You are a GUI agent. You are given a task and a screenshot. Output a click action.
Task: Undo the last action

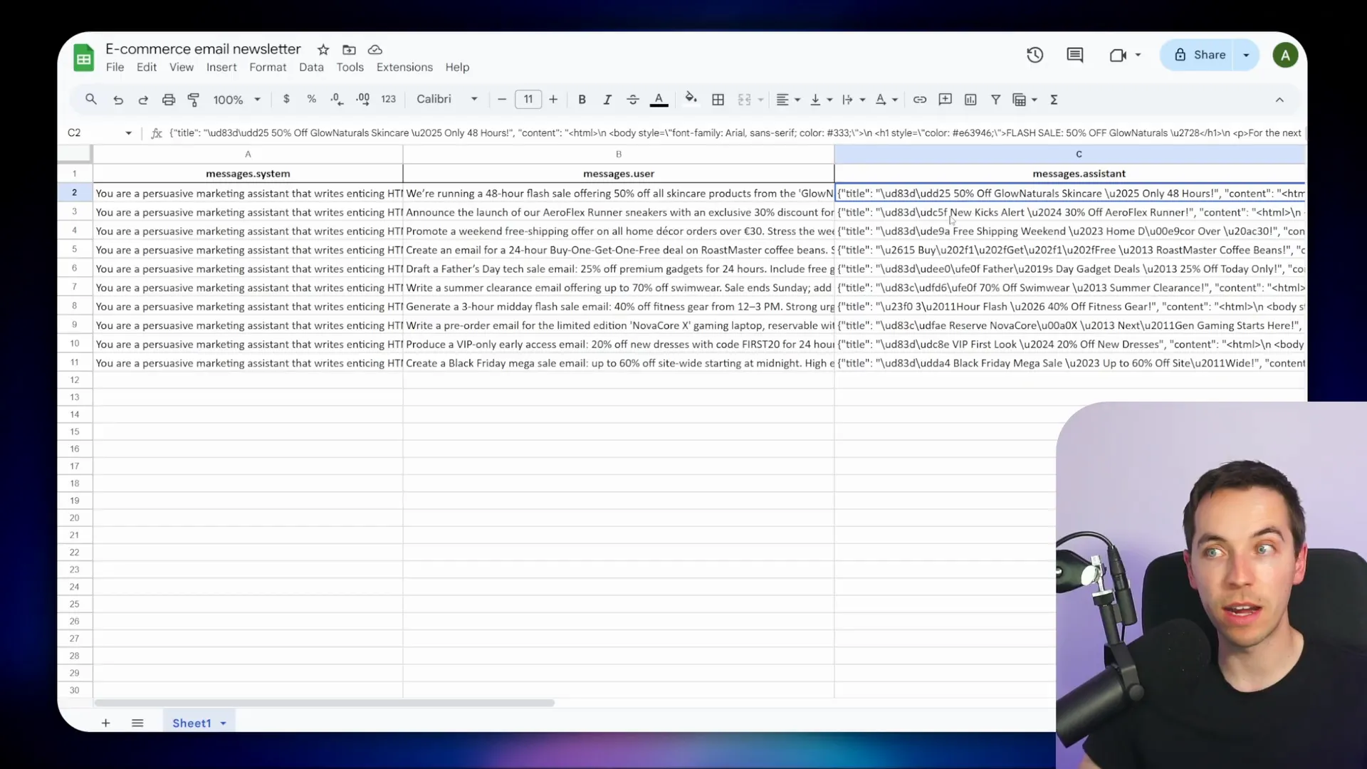(x=118, y=100)
